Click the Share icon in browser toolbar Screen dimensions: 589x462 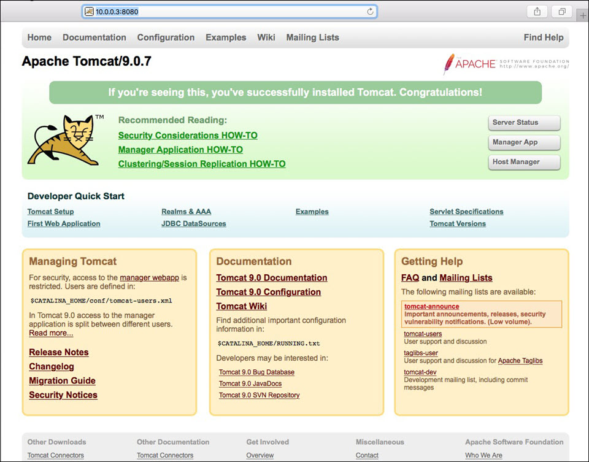[x=537, y=12]
